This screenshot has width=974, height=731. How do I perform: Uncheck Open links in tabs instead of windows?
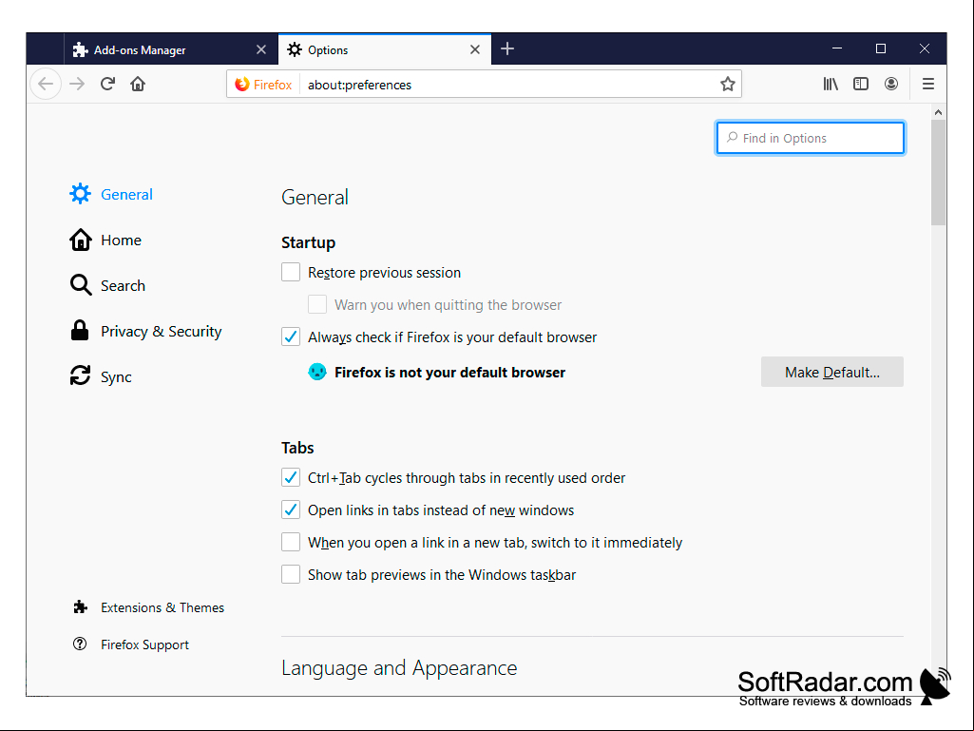tap(291, 510)
